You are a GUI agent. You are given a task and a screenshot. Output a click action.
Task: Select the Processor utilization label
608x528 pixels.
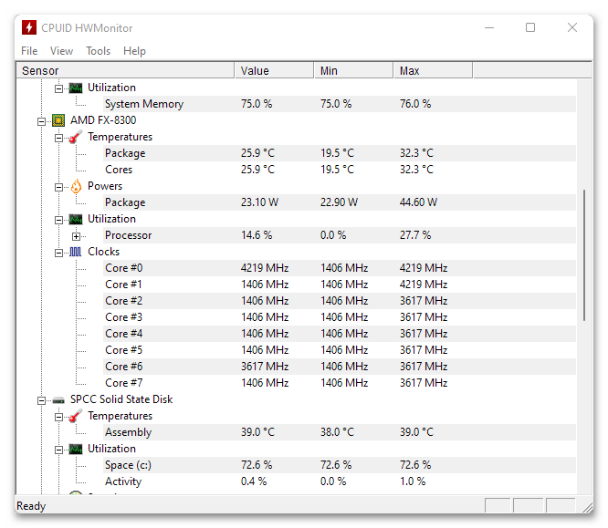(x=129, y=235)
